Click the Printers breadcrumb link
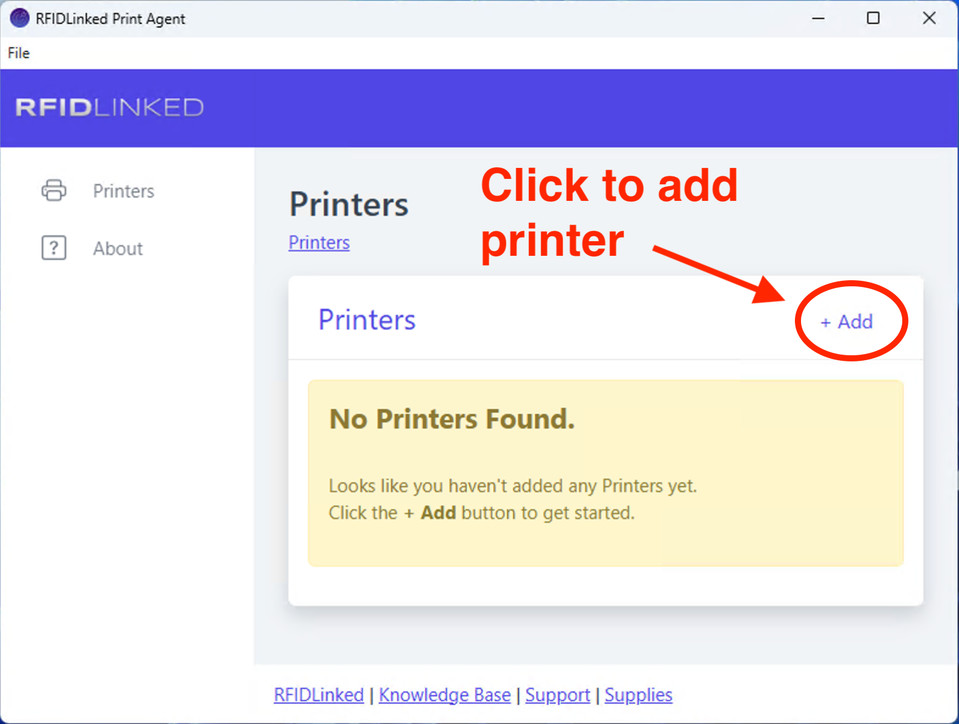Screen dimensions: 959x724 (319, 242)
